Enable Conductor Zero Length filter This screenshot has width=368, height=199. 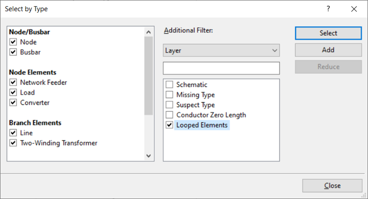[169, 115]
